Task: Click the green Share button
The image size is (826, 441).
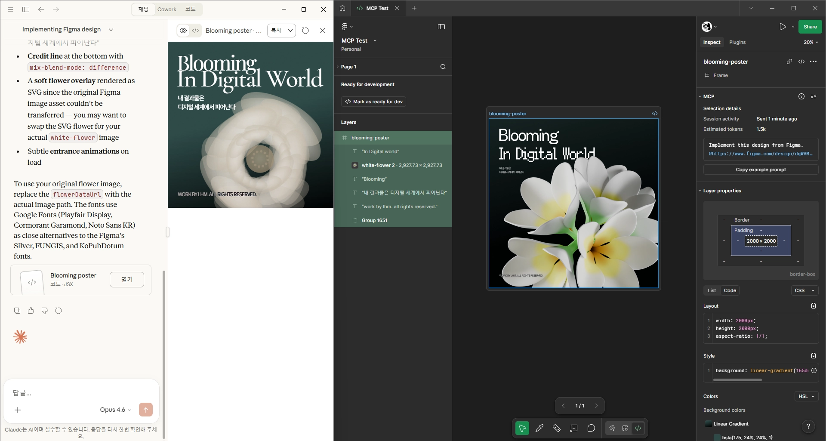Action: (810, 27)
